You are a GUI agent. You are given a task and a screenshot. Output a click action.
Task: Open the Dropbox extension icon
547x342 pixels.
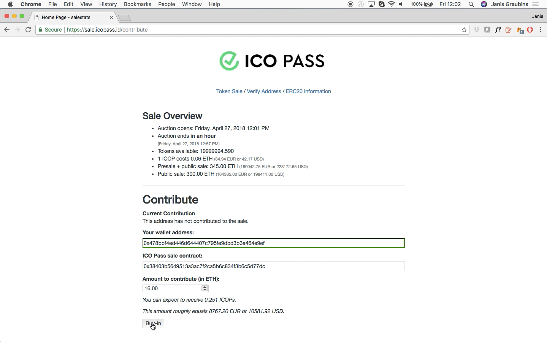tap(476, 30)
